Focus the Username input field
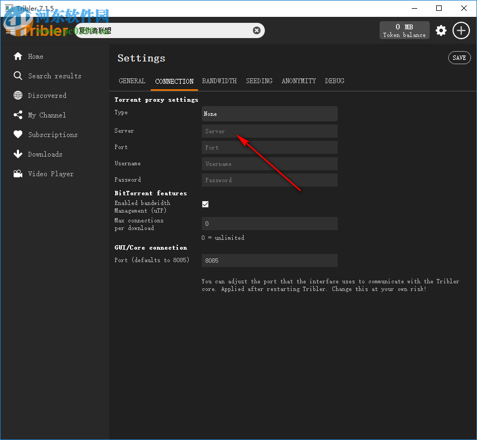The image size is (477, 440). pos(270,164)
